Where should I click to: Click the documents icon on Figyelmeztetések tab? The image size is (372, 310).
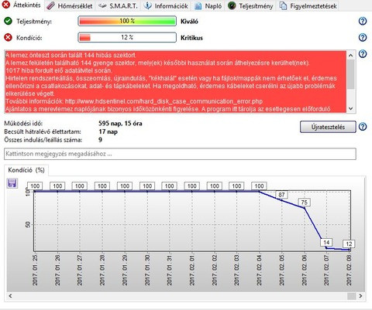point(284,5)
